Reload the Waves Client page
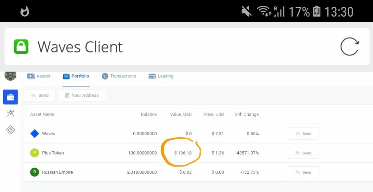This screenshot has width=373, height=192. pos(350,47)
